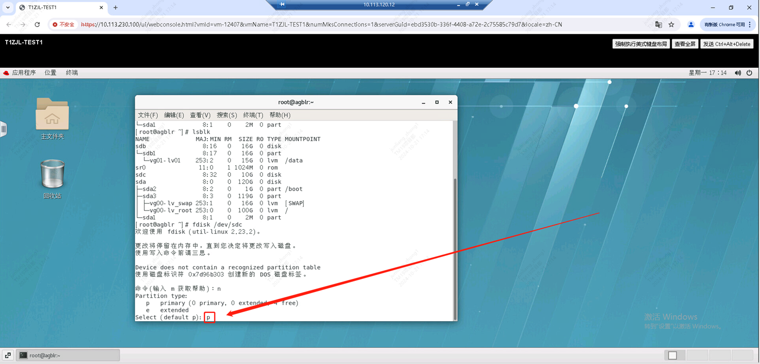Open the 位置 places menu
760x364 pixels.
tap(50, 73)
